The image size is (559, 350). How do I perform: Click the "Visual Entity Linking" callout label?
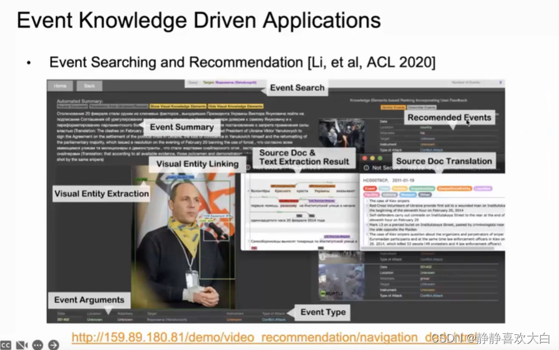pyautogui.click(x=198, y=164)
